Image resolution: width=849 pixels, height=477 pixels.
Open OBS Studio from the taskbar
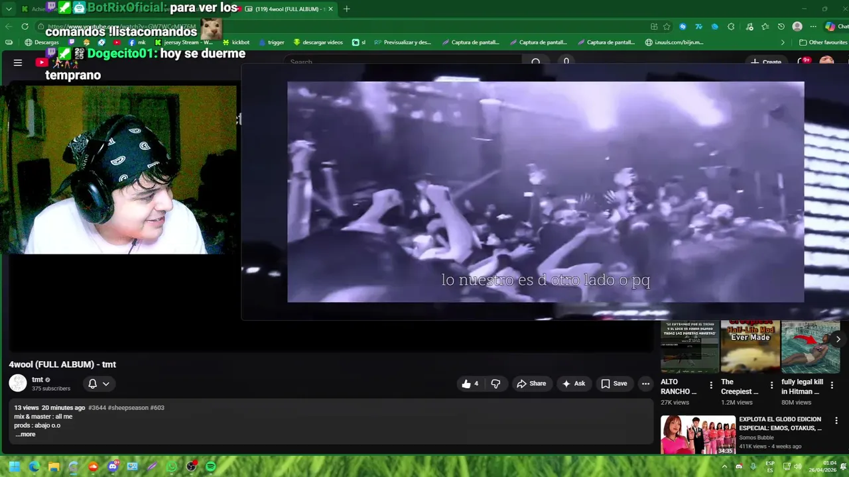[191, 466]
